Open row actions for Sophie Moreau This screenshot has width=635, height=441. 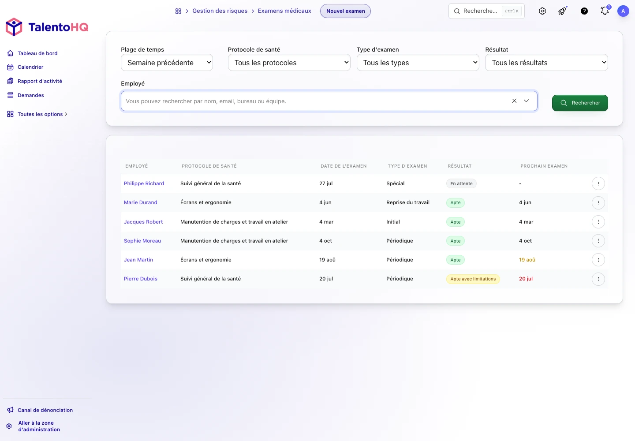598,241
